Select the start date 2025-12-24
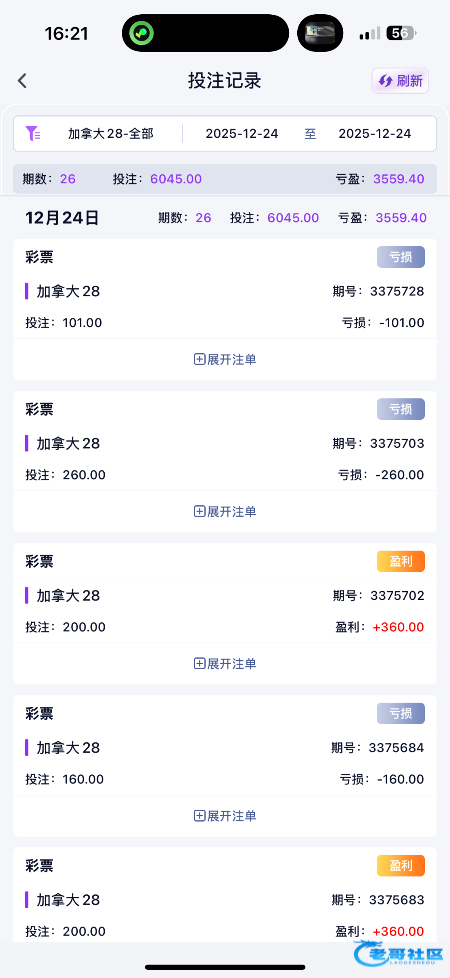The height and width of the screenshot is (978, 450). click(242, 134)
